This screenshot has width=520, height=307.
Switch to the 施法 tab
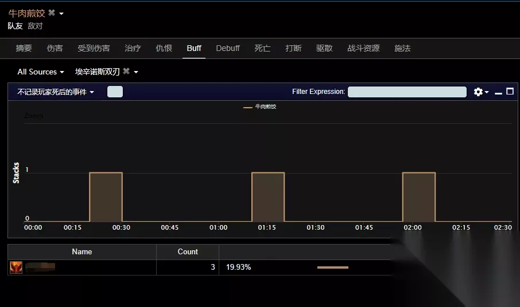tap(402, 48)
